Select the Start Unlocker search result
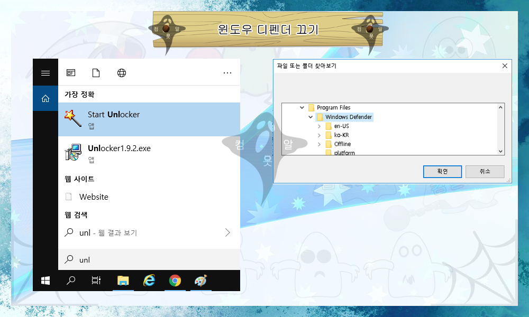529x317 pixels. coord(149,119)
